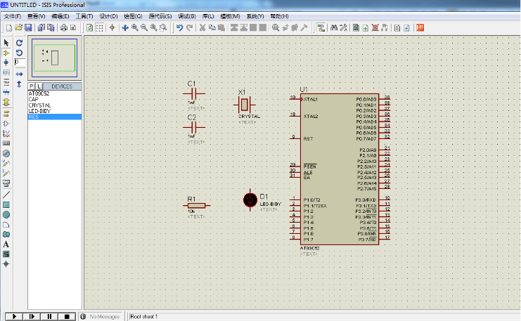
Task: Click the binoculars search icon
Action: tap(334, 27)
